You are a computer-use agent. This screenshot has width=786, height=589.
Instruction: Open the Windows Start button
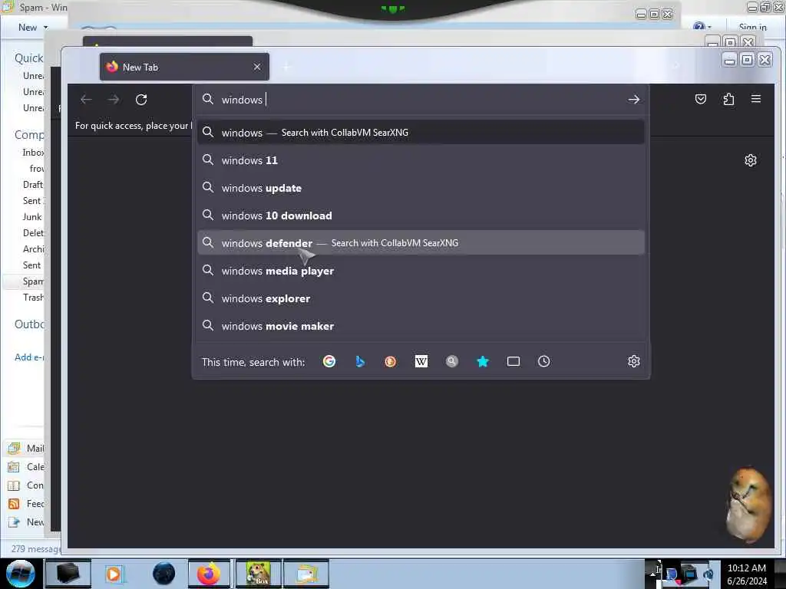[20, 574]
